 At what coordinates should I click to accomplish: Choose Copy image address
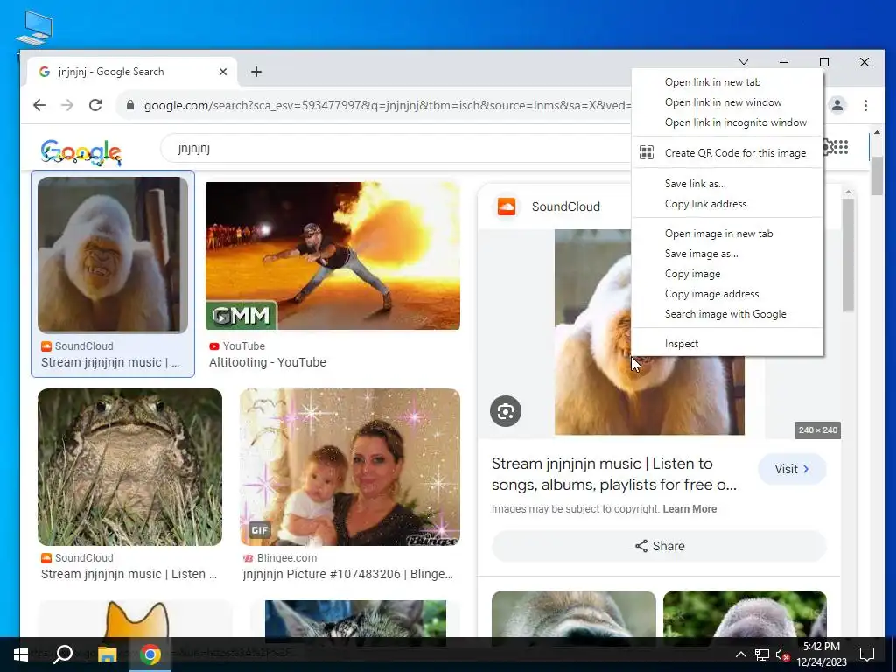coord(727,294)
